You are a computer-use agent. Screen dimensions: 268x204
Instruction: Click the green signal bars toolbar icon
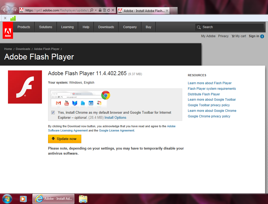click(13, 18)
